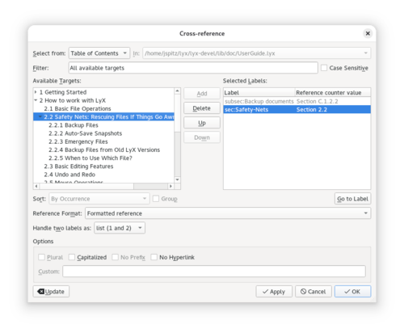The height and width of the screenshot is (333, 404).
Task: Select 2.2.2 Auto-Save Snapshots target
Action: (x=85, y=133)
